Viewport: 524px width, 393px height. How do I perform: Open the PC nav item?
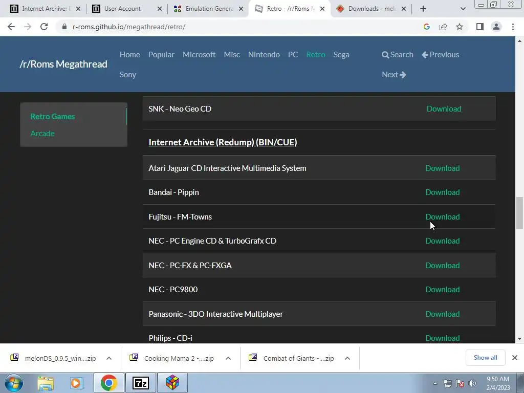coord(293,54)
